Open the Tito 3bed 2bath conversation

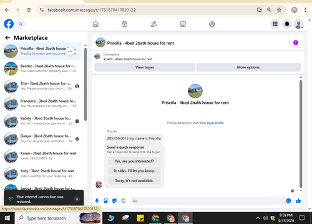(42, 86)
